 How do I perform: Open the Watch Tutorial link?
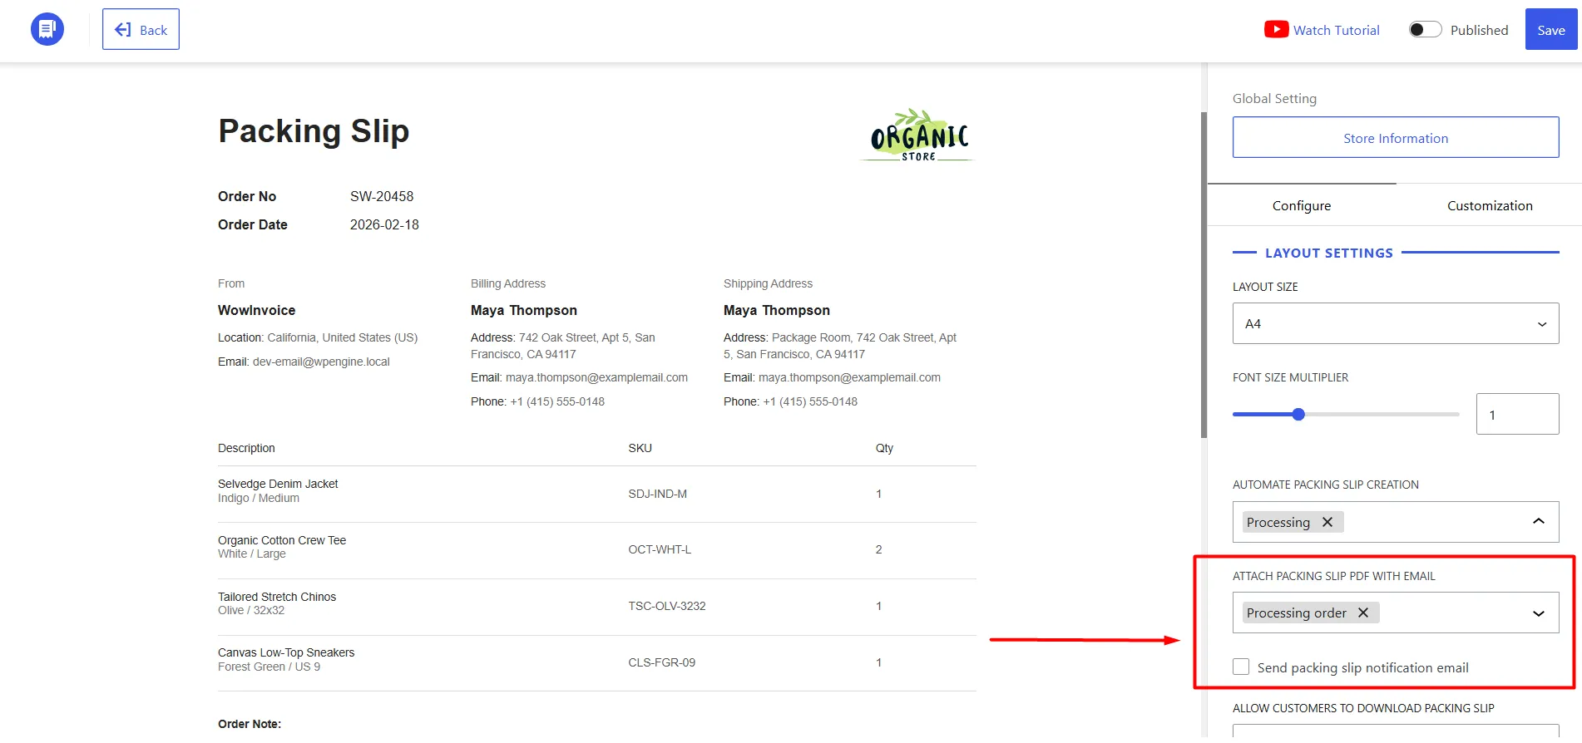pos(1336,30)
